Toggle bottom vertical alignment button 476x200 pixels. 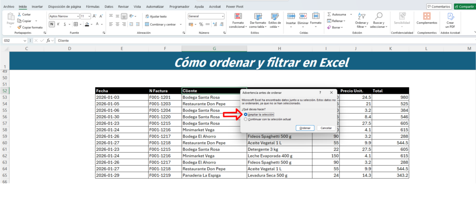(124, 16)
